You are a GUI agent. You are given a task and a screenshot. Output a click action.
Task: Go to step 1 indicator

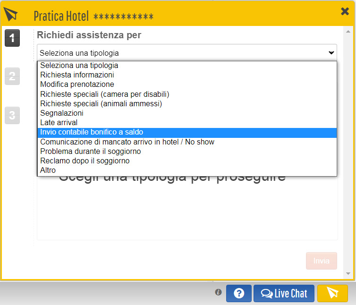pos(12,38)
